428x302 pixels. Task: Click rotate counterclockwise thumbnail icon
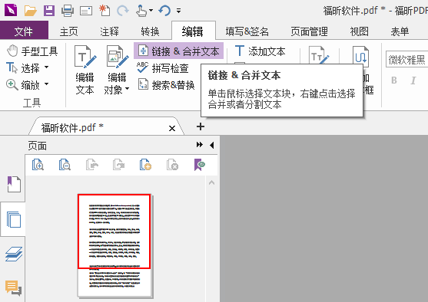92,165
